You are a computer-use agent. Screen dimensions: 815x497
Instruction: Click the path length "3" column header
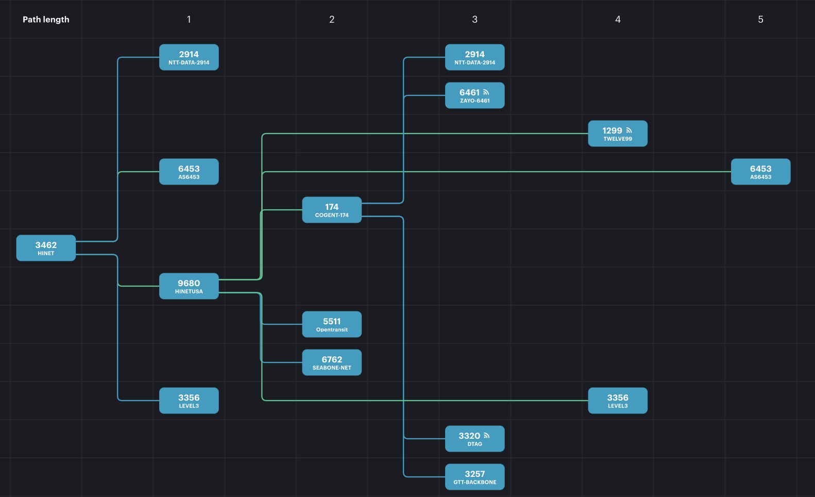click(x=475, y=20)
